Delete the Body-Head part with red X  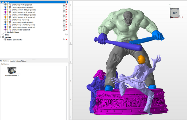pos(67,22)
